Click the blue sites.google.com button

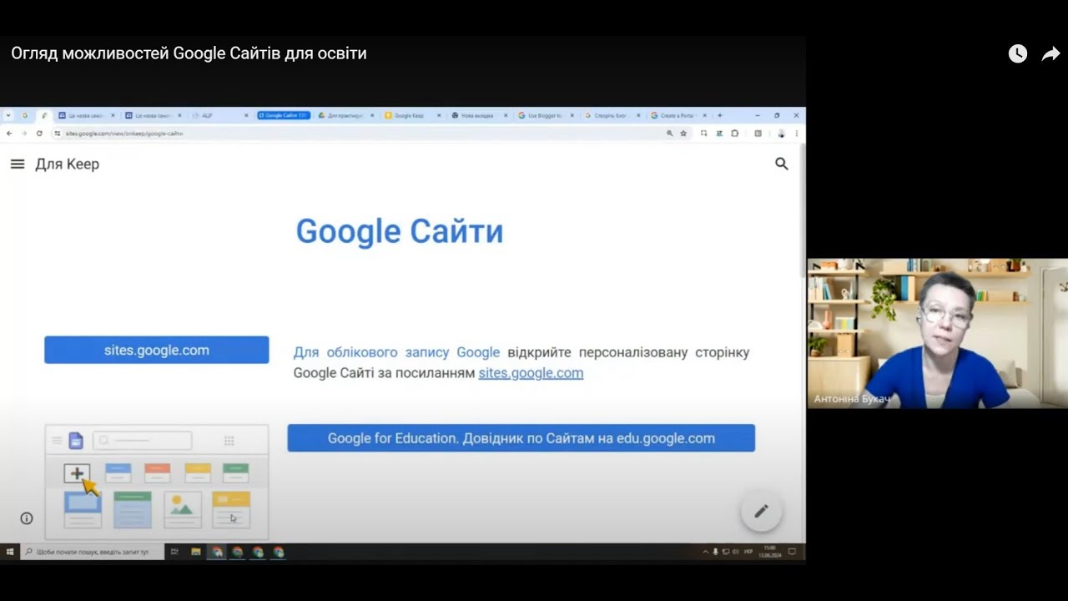click(157, 351)
